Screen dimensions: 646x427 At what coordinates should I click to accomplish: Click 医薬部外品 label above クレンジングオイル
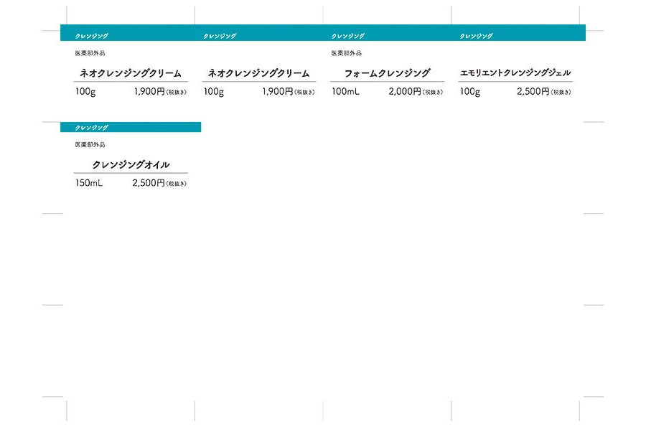pyautogui.click(x=90, y=145)
